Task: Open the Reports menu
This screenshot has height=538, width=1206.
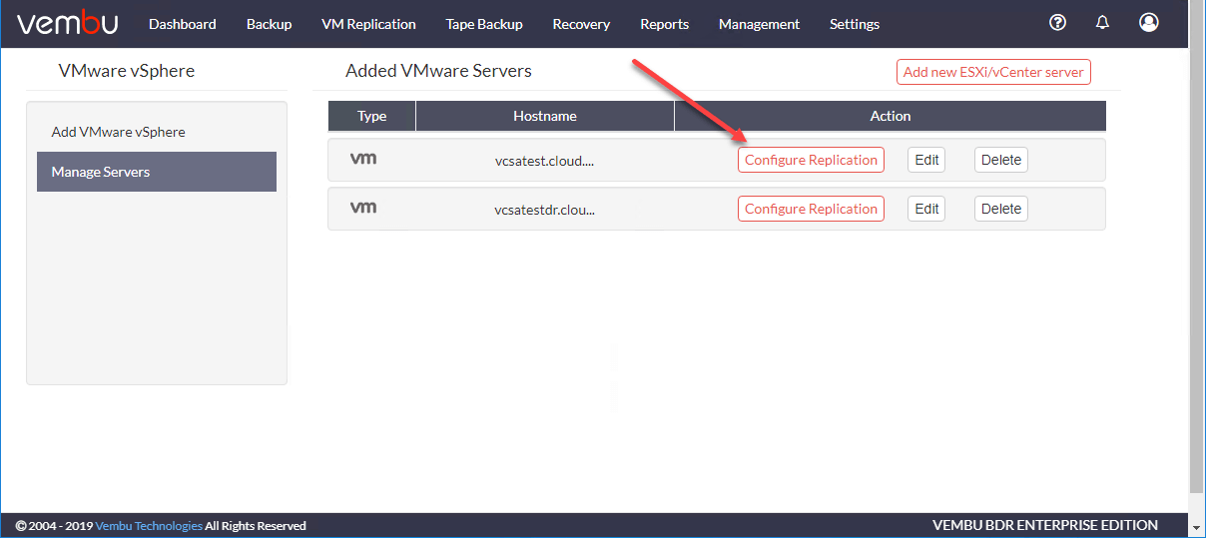Action: (665, 24)
